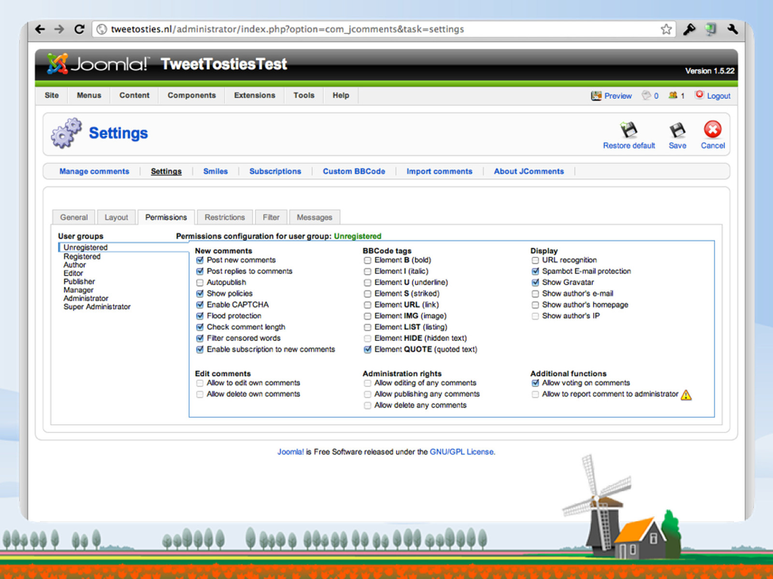773x579 pixels.
Task: Select Super Administrator user group
Action: (x=97, y=306)
